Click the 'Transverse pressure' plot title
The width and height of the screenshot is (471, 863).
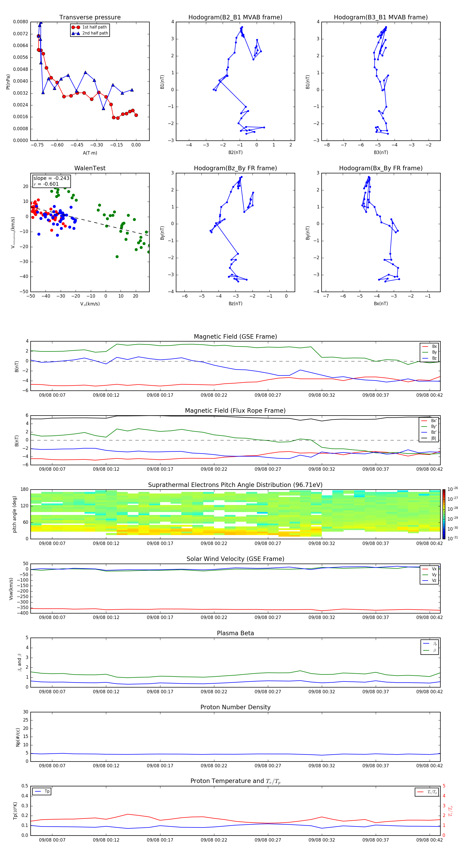click(x=90, y=17)
